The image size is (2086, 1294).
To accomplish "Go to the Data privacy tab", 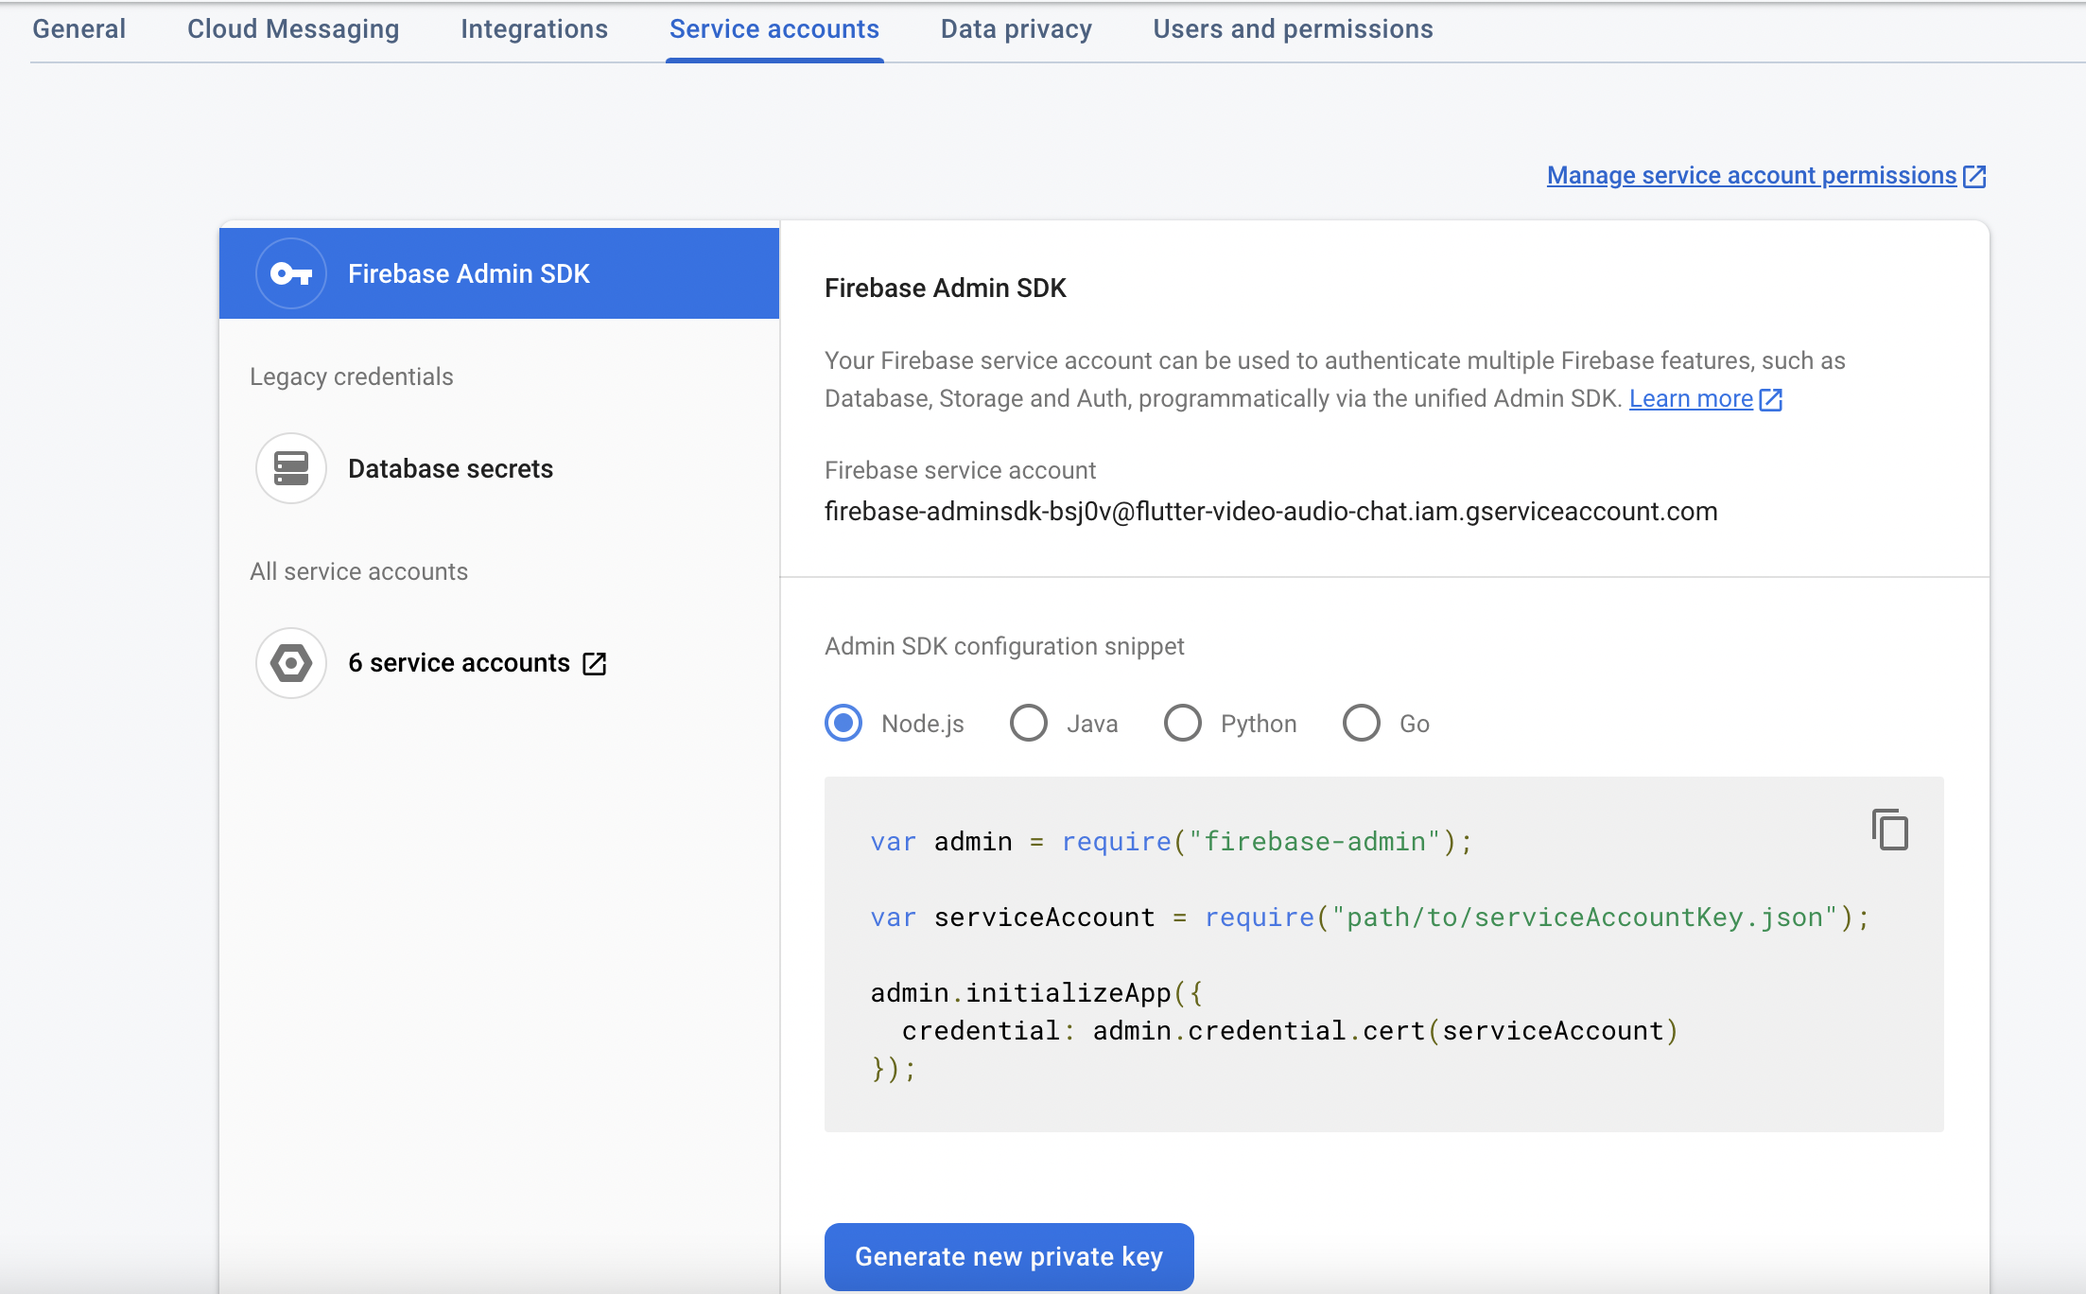I will [x=1017, y=29].
